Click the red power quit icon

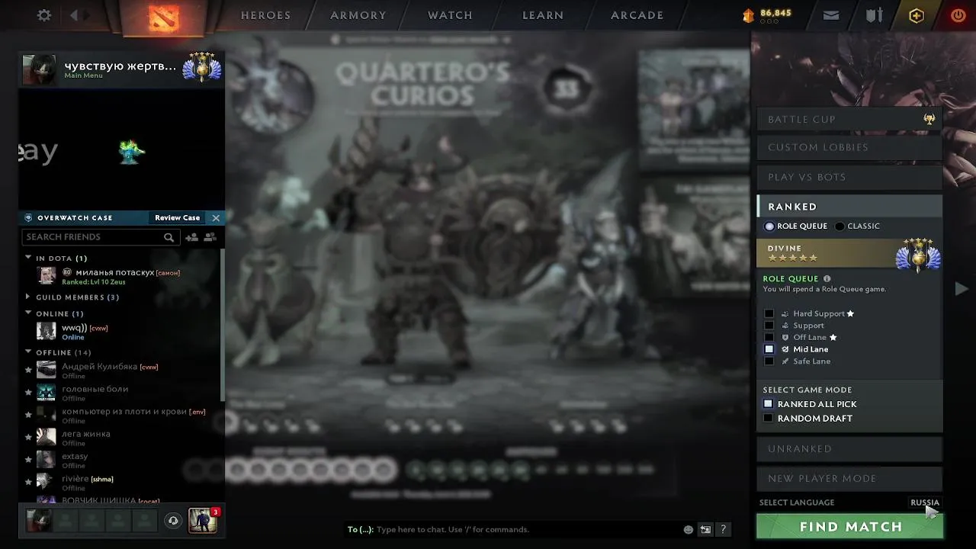[x=958, y=15]
